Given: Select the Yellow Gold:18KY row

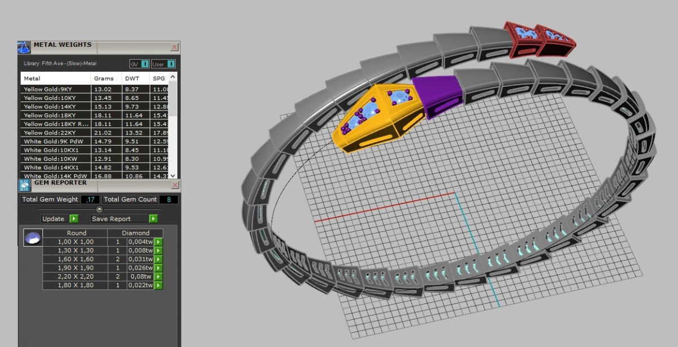Looking at the screenshot, I should pos(95,115).
